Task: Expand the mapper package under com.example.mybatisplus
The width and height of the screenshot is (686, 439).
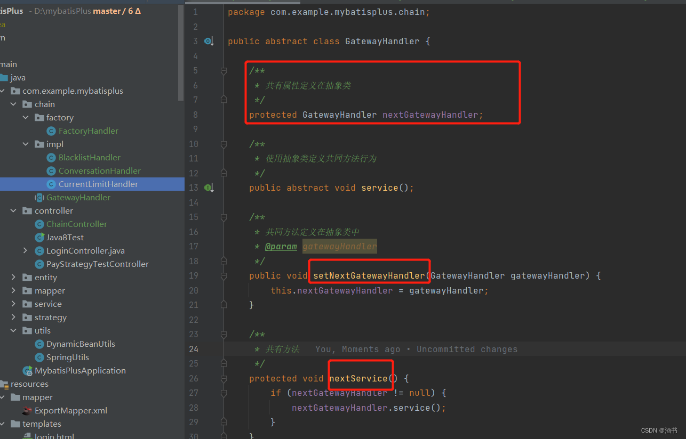Action: point(13,291)
